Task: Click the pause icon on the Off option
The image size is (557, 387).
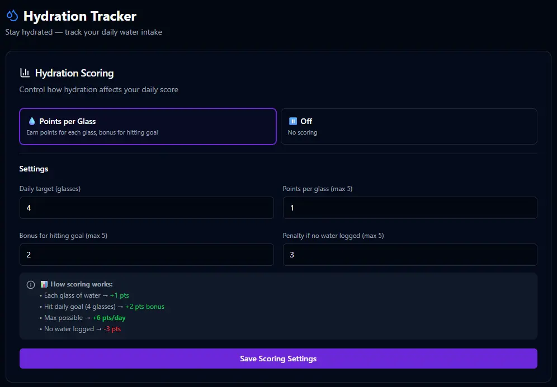Action: pos(292,121)
